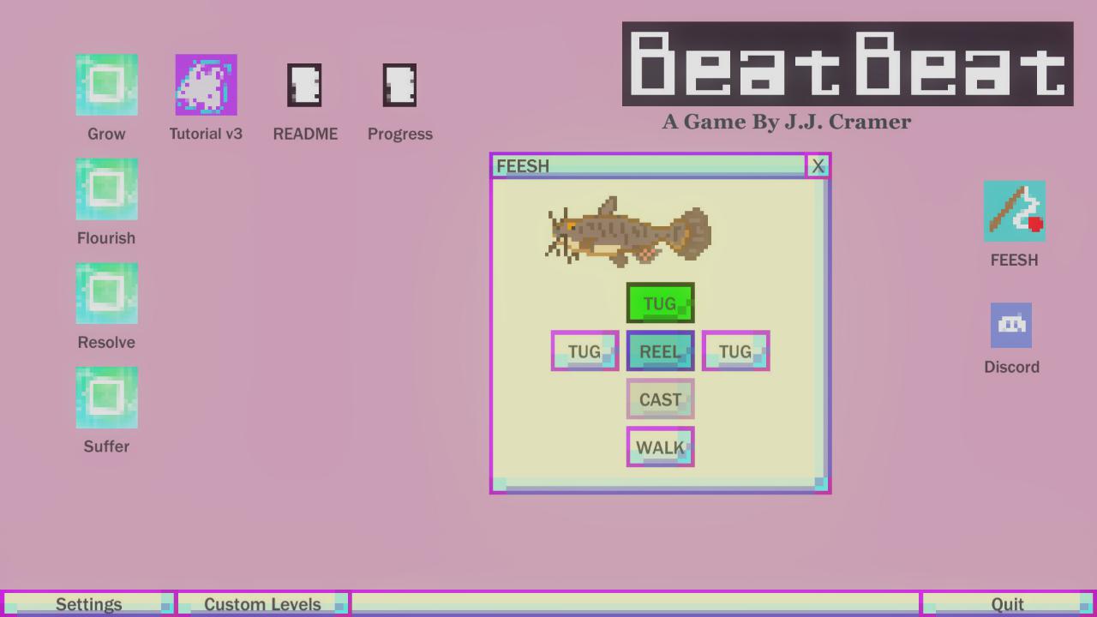1097x617 pixels.
Task: Open the README document icon
Action: pos(304,85)
